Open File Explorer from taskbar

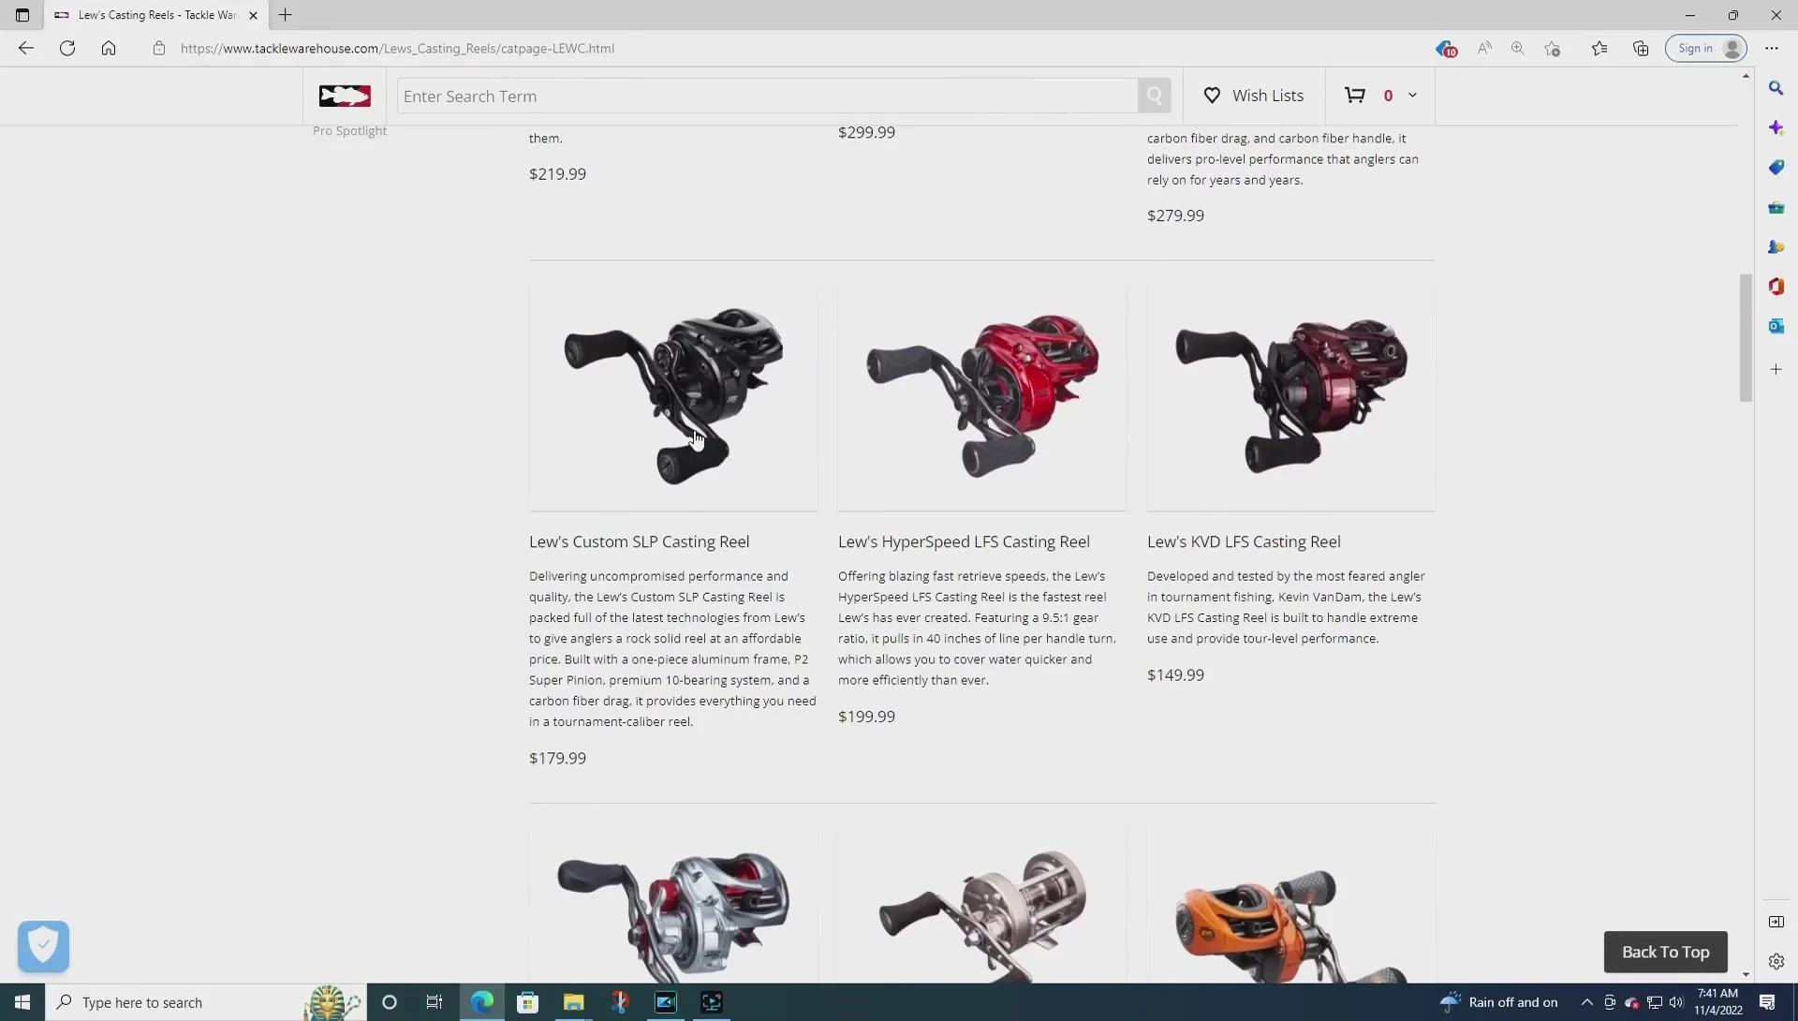point(573,1002)
